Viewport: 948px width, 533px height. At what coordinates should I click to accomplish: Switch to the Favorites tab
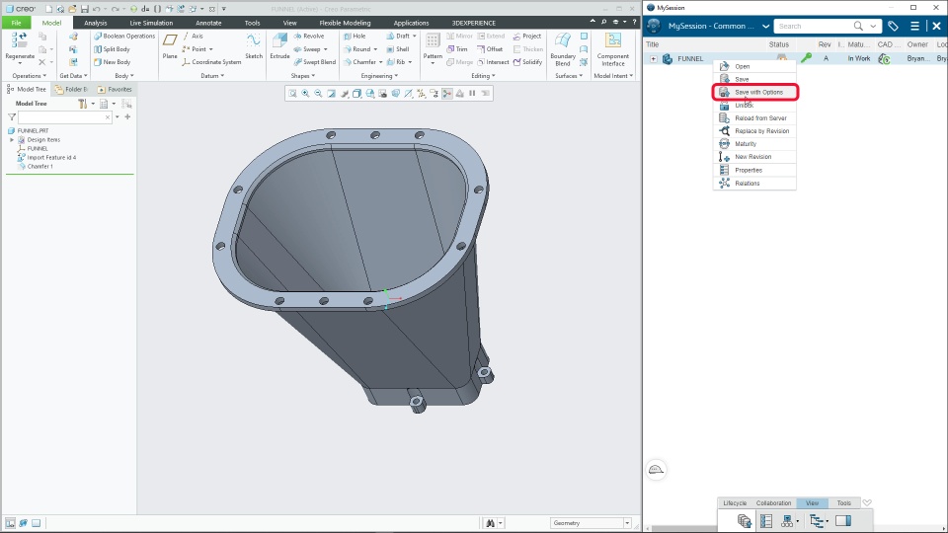(x=115, y=90)
